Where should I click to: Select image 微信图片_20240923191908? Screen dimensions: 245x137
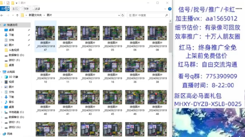click(x=157, y=38)
